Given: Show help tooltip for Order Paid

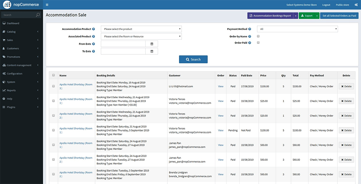Looking at the screenshot, I should 249,43.
